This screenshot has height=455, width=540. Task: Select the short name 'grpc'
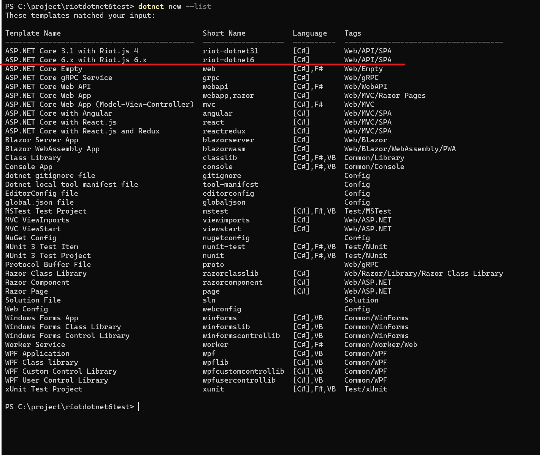click(211, 78)
